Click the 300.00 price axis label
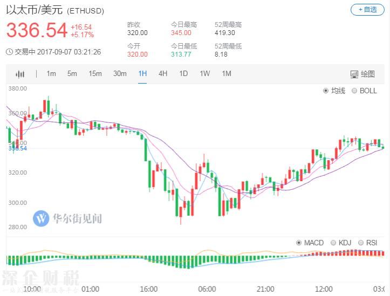 click(18, 203)
